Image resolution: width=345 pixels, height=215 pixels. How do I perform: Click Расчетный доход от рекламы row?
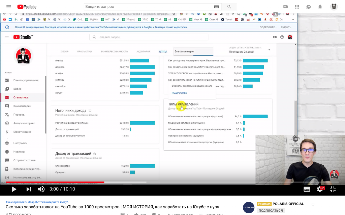105,123
